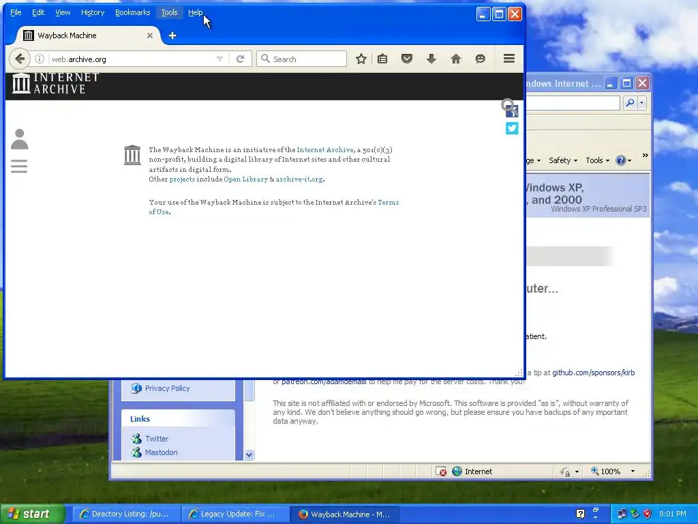Screen dimensions: 698x524
Task: Click the Wayback Machine pillar icon
Action: pos(132,155)
